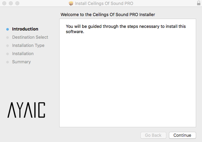Viewport: 202px width, 142px height.
Task: Click the 'Install Ceilings Of Sound PRO' window title
Action: click(x=104, y=4)
